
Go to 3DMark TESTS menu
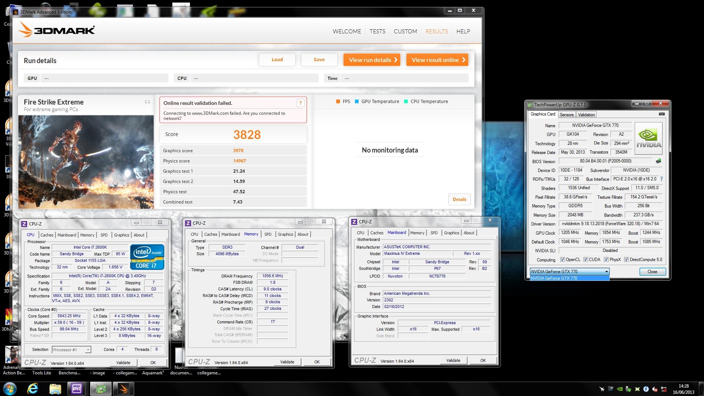click(x=377, y=32)
